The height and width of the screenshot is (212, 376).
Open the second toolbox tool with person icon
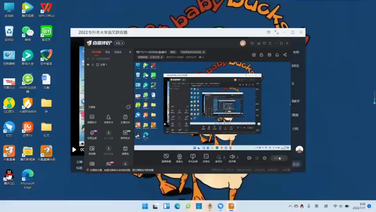[109, 119]
